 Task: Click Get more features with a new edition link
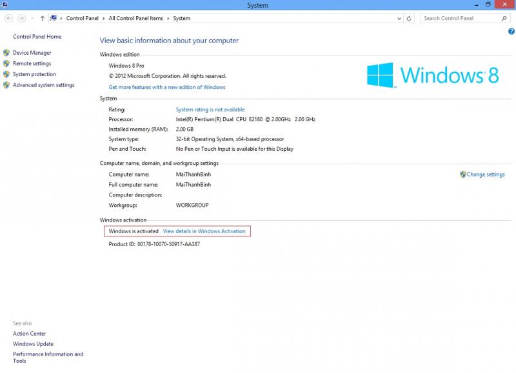167,87
